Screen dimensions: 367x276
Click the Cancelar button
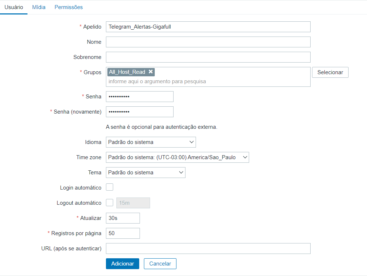[160, 264]
